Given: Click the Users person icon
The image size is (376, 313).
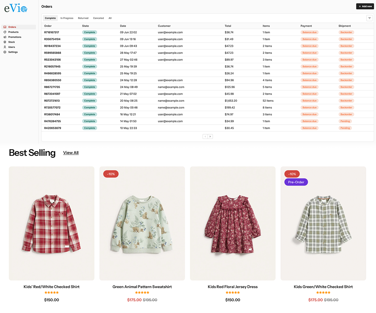Looking at the screenshot, I should [x=5, y=47].
